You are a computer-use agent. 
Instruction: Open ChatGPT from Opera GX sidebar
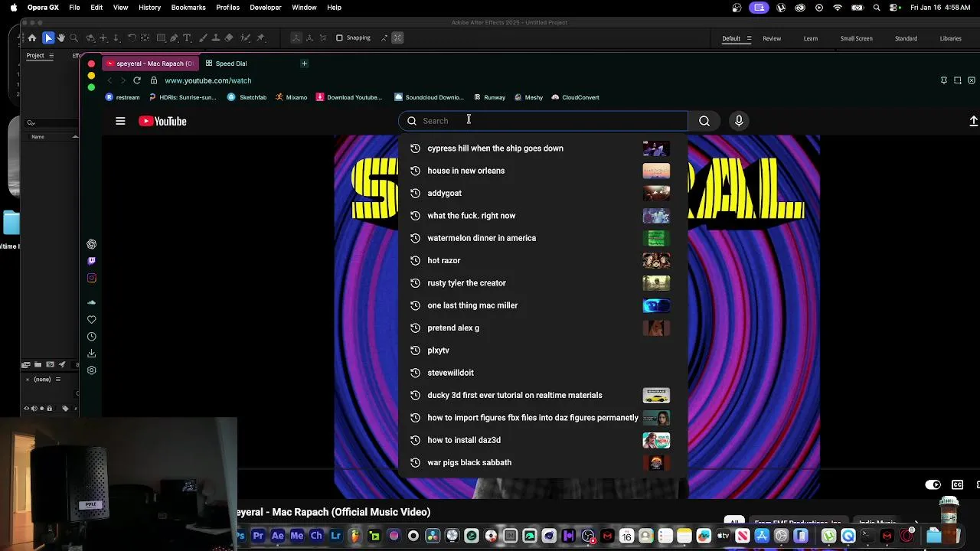(x=92, y=244)
